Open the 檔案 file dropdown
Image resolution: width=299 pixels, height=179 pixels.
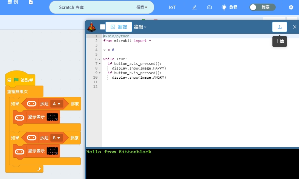[x=142, y=7]
